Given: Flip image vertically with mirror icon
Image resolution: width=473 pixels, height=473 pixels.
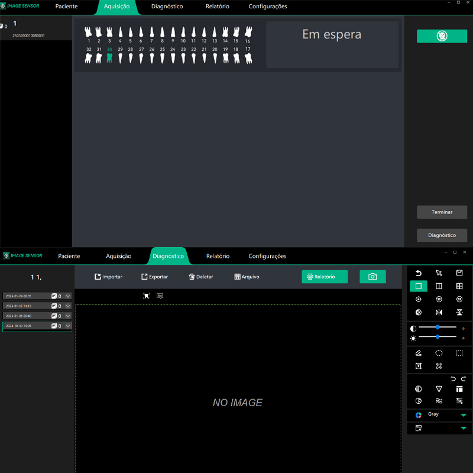Looking at the screenshot, I should [x=459, y=312].
